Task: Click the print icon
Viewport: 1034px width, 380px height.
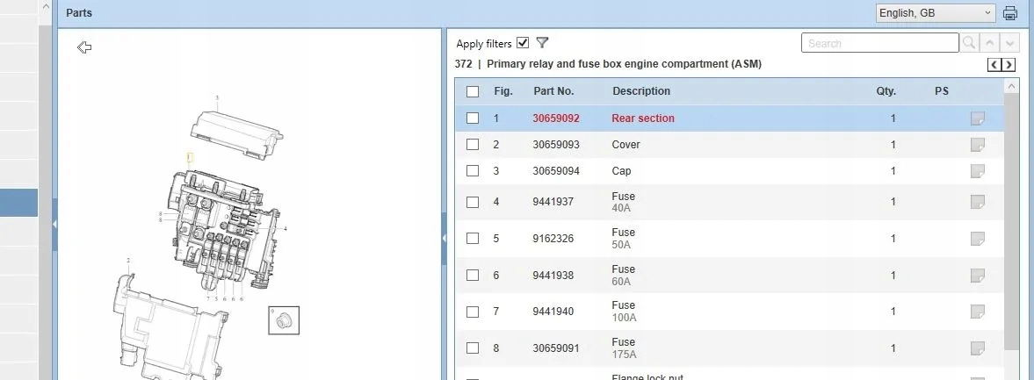Action: click(x=1010, y=13)
